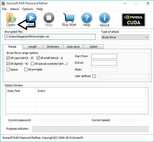Image resolution: width=154 pixels, height=142 pixels.
Task: Click the grey Stop icon
Action: tap(49, 18)
